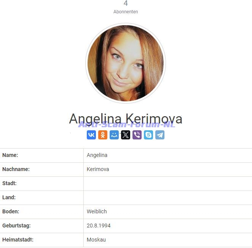The height and width of the screenshot is (248, 252).
Task: Open the circular profile photo
Action: (126, 63)
